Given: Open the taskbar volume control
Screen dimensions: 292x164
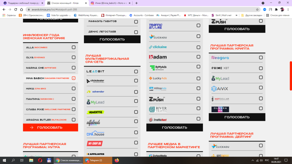Looking at the screenshot, I should (x=261, y=160).
